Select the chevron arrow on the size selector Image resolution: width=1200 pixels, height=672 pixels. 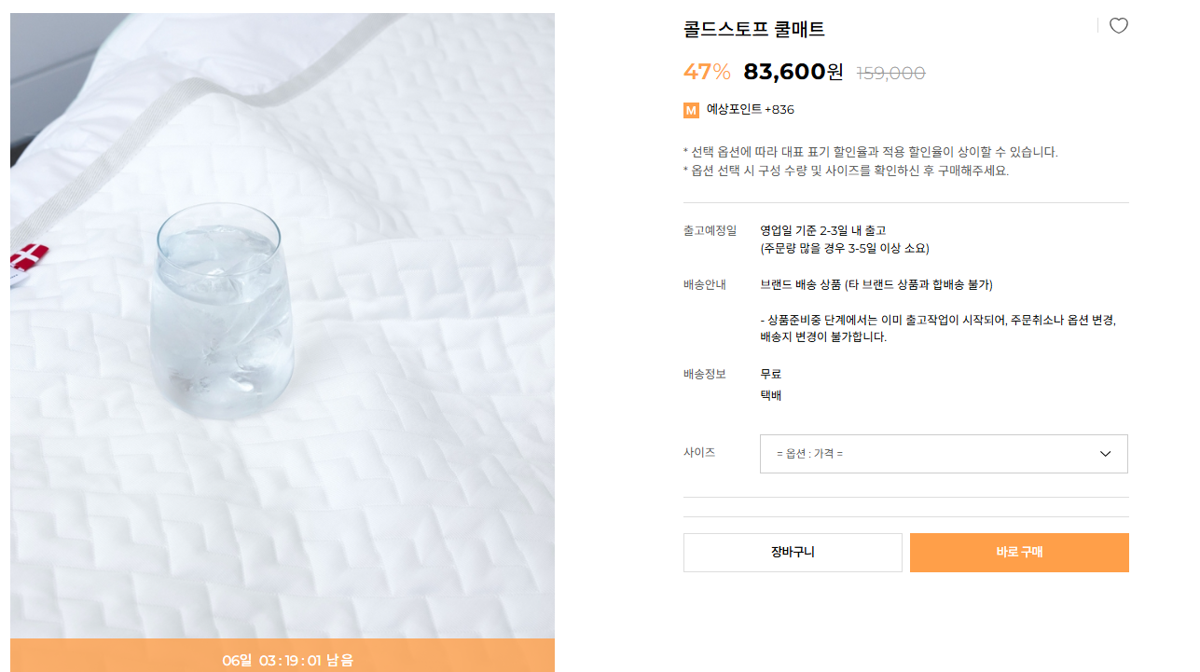tap(1106, 454)
